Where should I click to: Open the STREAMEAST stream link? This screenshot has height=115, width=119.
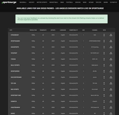tap(15, 35)
